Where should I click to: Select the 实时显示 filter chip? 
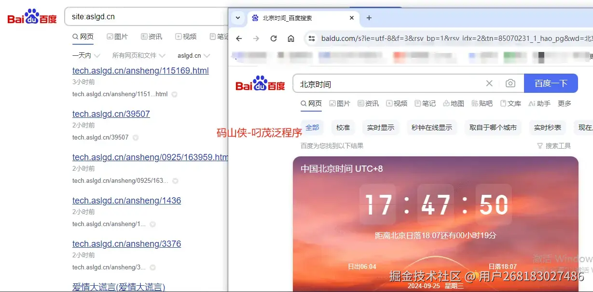coord(381,127)
